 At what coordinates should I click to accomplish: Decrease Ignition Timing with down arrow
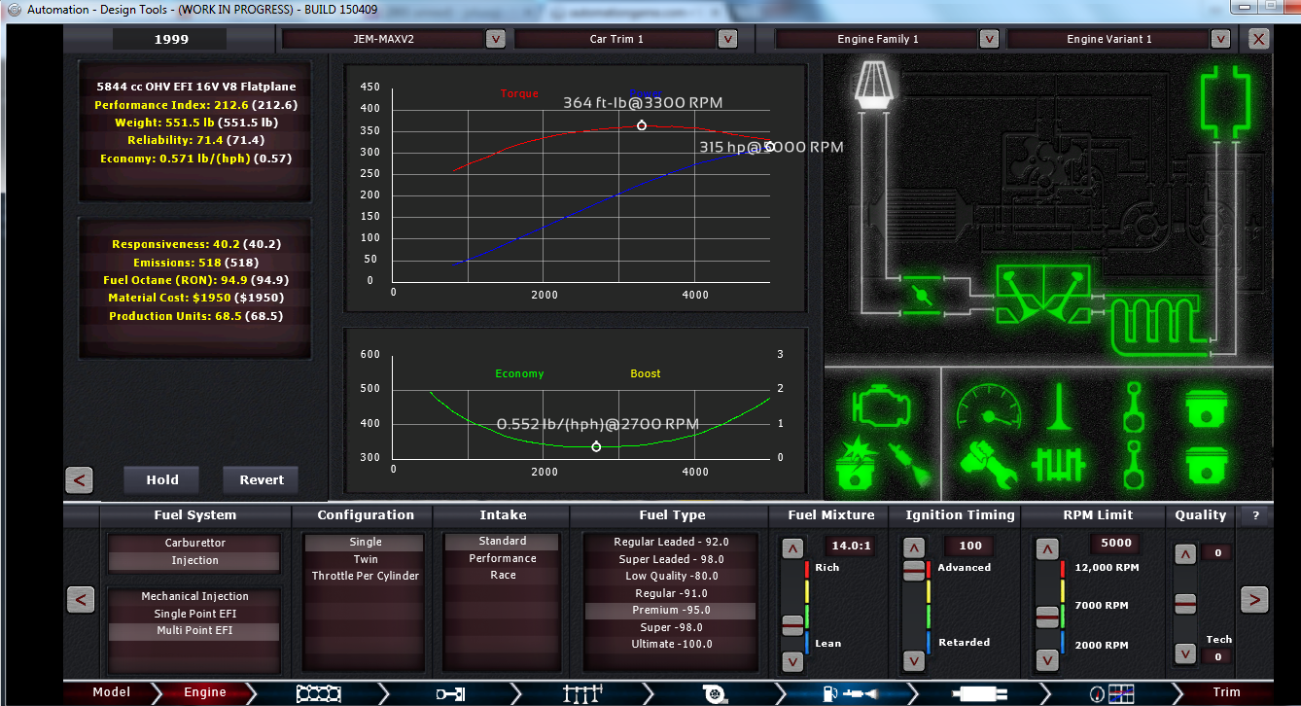(914, 661)
